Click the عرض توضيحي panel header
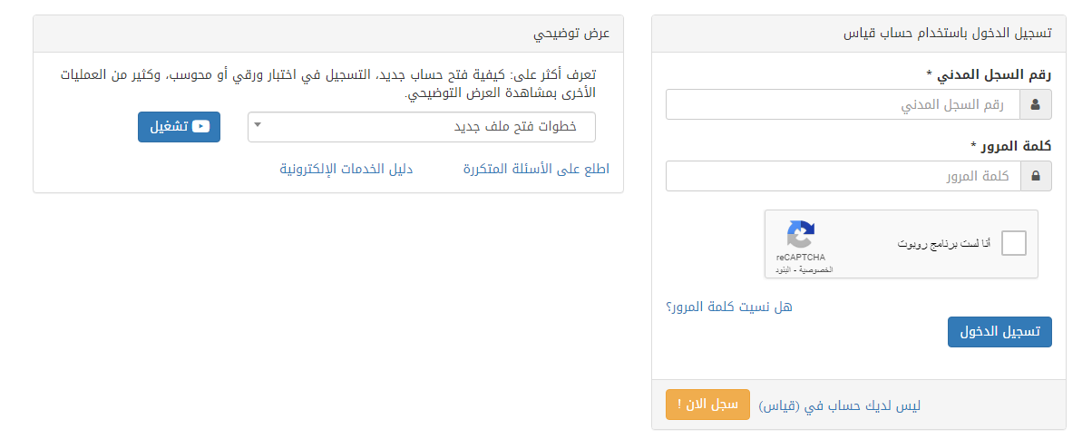 [x=328, y=34]
